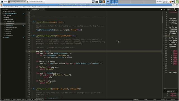This screenshot has height=101, width=179.
Task: Click the tab navigation arrows of top right pane
Action: point(165,10)
